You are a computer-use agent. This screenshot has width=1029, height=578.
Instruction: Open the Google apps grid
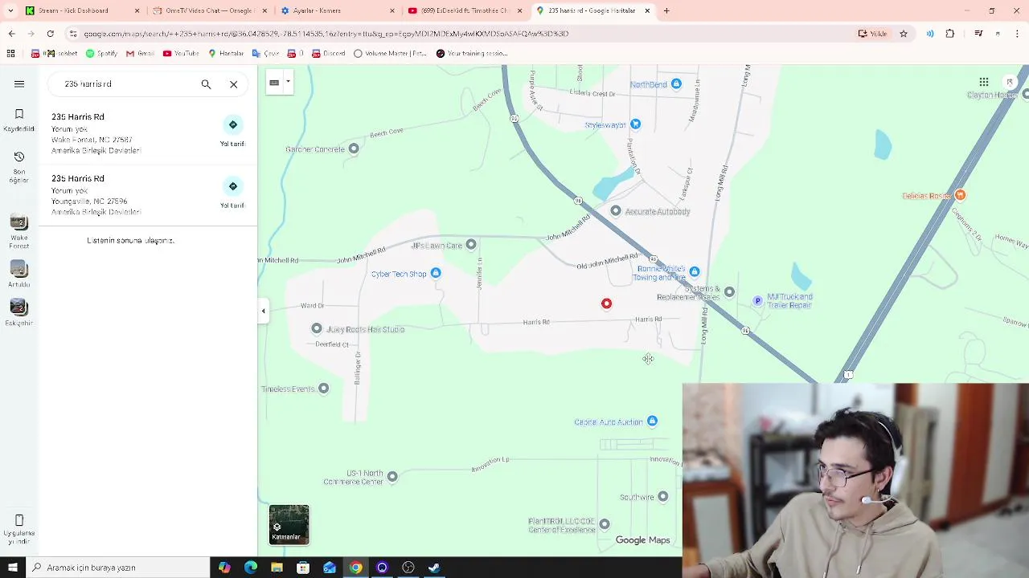click(x=983, y=82)
